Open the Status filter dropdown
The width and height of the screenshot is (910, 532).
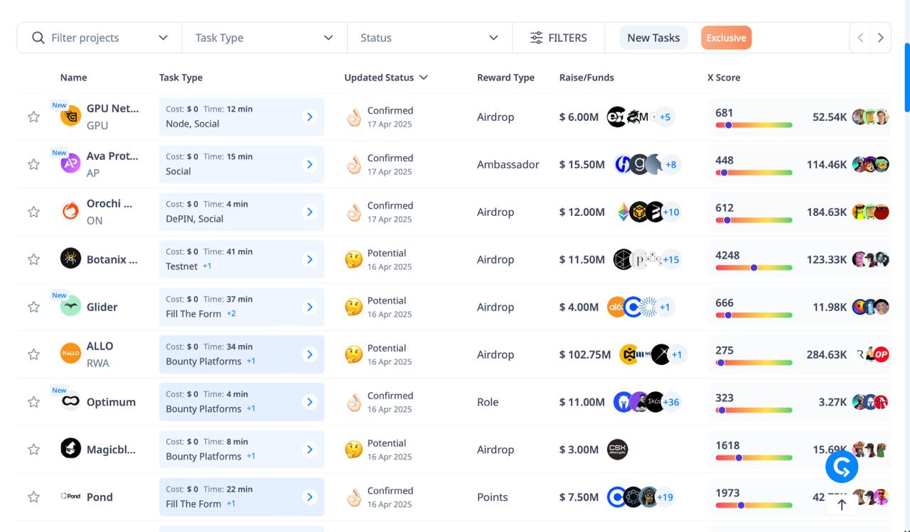pos(429,38)
